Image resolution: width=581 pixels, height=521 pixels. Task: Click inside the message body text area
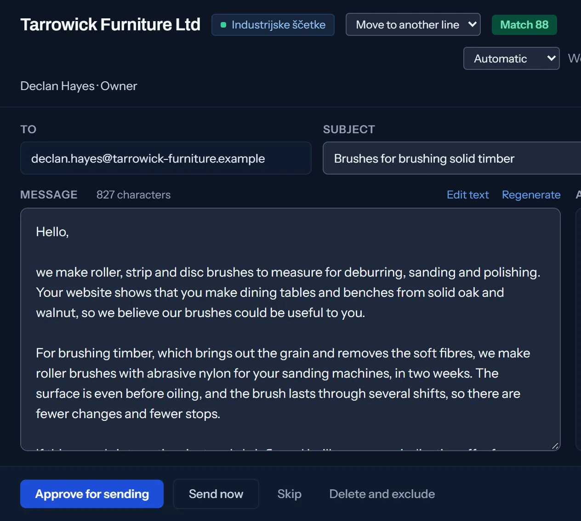290,329
